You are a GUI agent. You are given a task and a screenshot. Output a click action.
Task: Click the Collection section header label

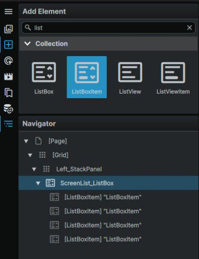coord(51,44)
